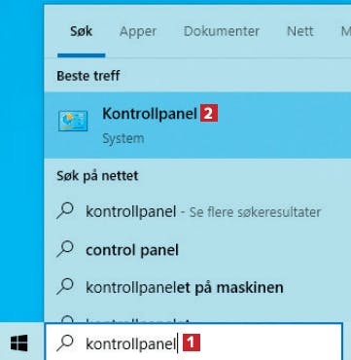
Task: Click the magnifier icon beside "Se flere søkeresultater"
Action: coord(65,211)
